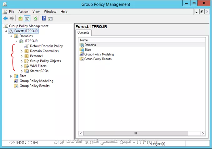Click Group Policy Results icon in Contents list
The image size is (212, 149).
pyautogui.click(x=82, y=59)
